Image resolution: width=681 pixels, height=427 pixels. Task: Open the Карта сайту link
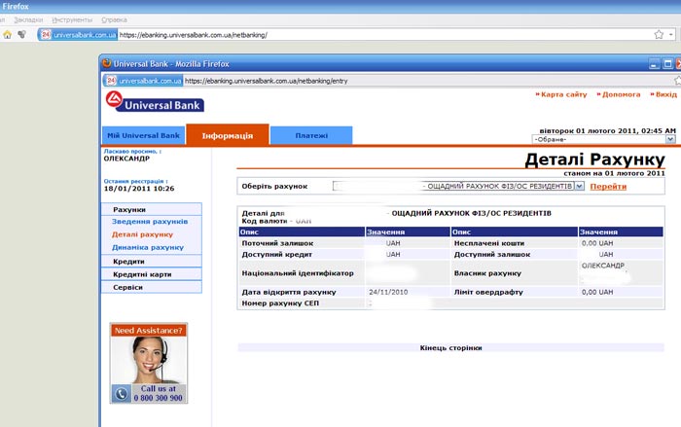(561, 94)
